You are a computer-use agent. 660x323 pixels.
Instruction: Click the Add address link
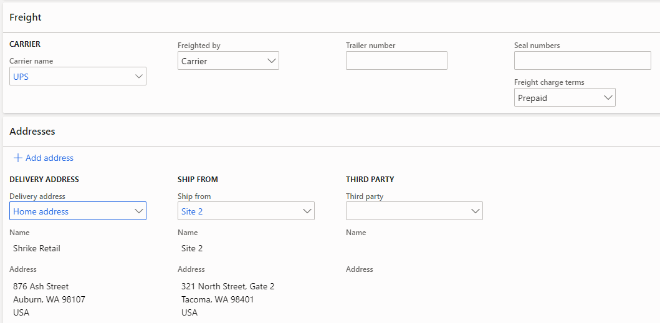click(x=49, y=158)
